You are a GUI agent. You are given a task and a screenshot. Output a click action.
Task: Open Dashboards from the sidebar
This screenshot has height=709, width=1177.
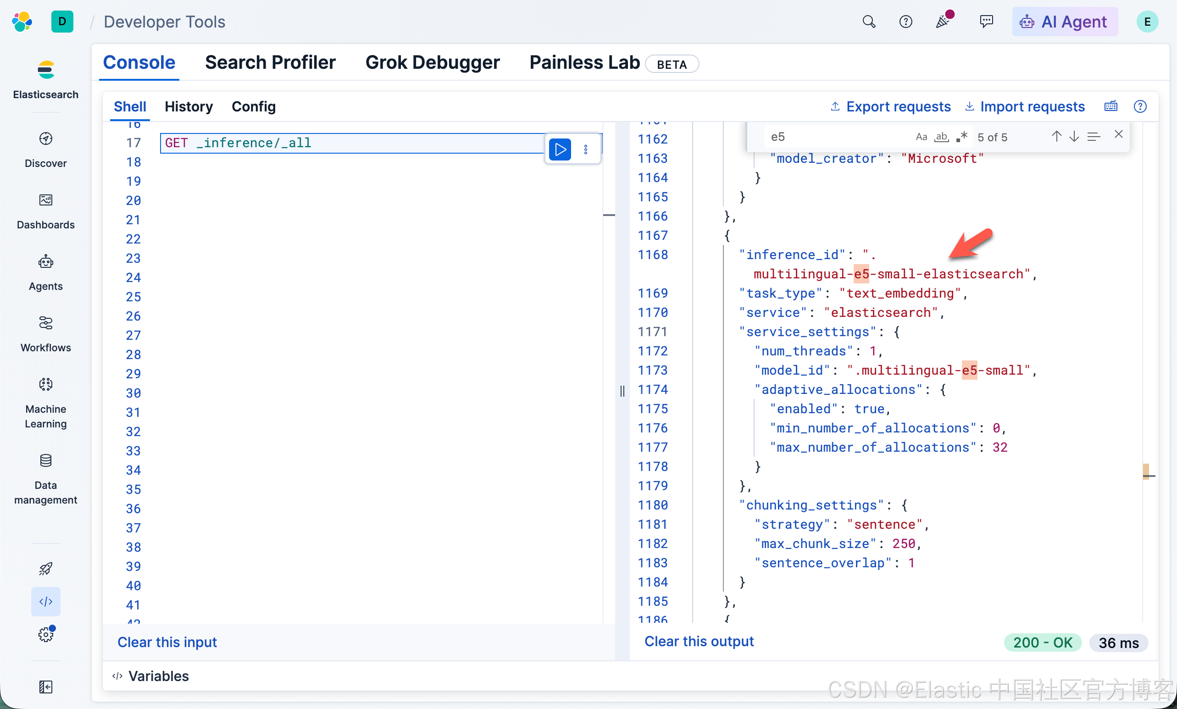pyautogui.click(x=45, y=211)
